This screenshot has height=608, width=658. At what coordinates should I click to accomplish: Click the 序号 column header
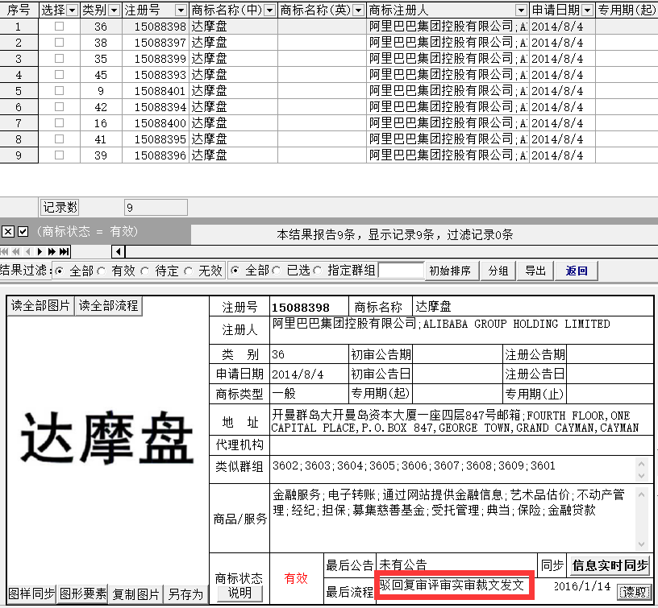point(19,10)
